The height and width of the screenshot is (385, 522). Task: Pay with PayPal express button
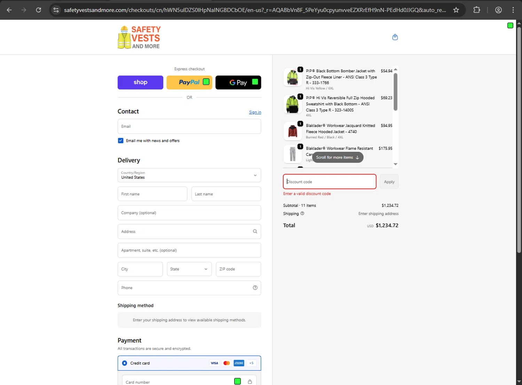coord(189,82)
